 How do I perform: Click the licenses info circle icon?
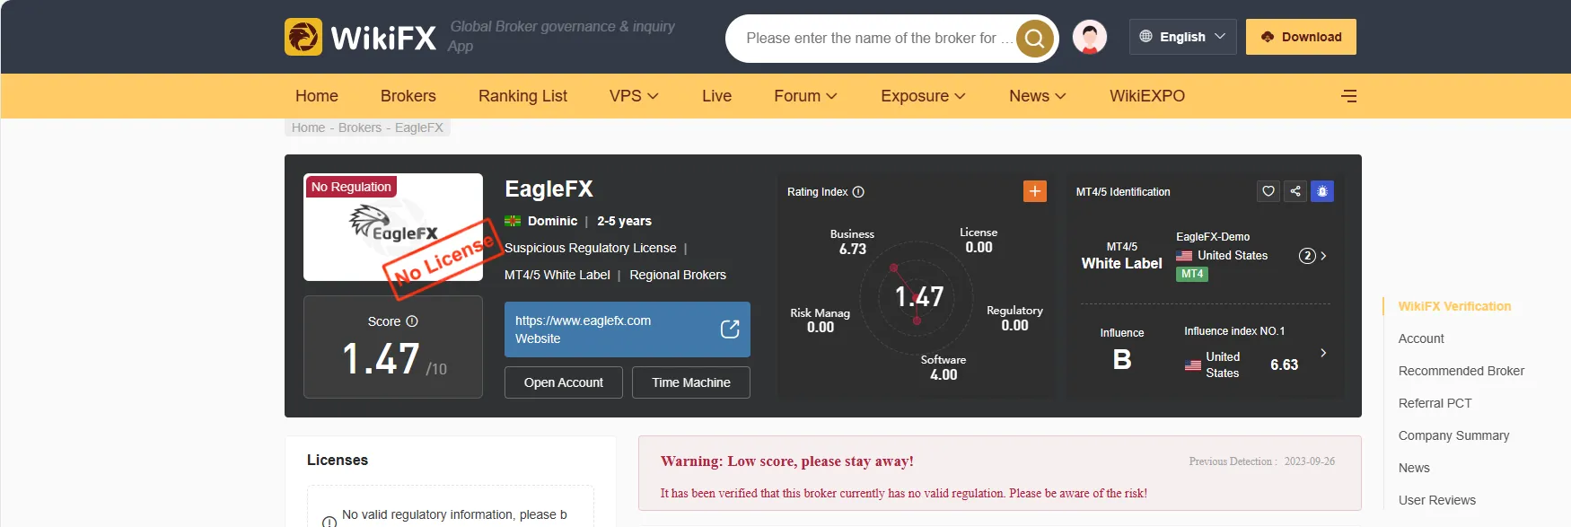tap(329, 521)
